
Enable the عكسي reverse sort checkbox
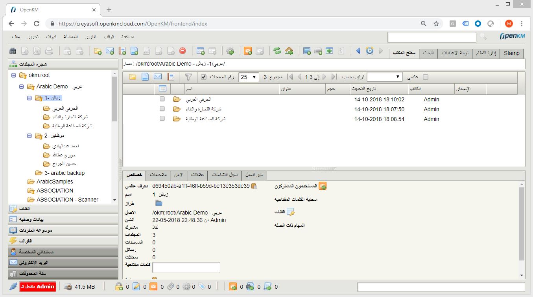425,77
